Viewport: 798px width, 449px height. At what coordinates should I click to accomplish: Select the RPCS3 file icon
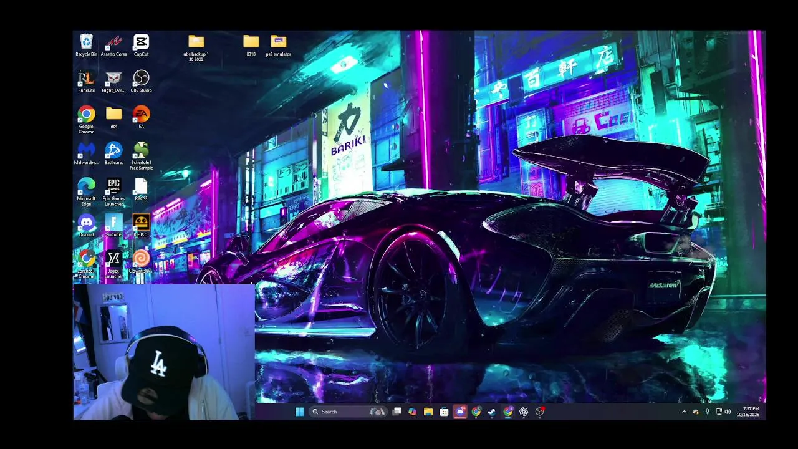pyautogui.click(x=142, y=190)
